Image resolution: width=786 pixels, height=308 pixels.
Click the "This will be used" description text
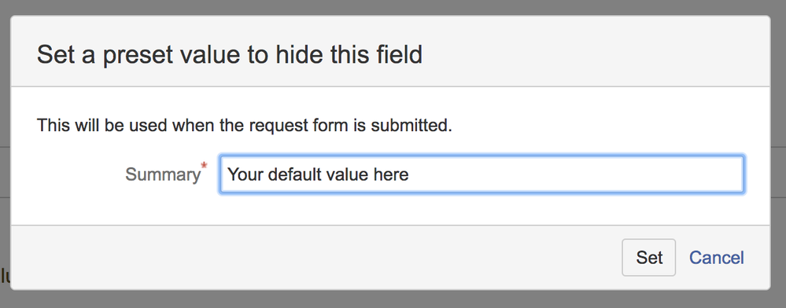point(244,125)
